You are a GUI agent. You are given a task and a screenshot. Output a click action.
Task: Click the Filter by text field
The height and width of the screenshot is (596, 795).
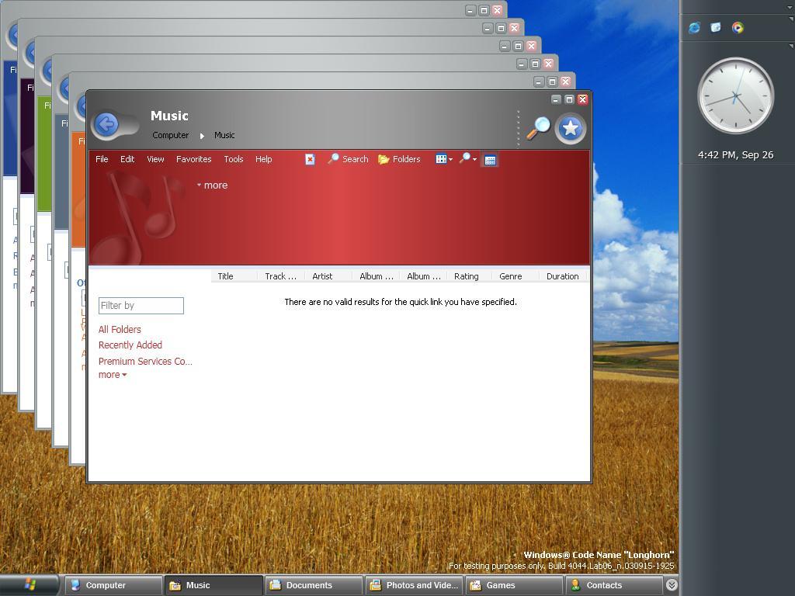141,306
